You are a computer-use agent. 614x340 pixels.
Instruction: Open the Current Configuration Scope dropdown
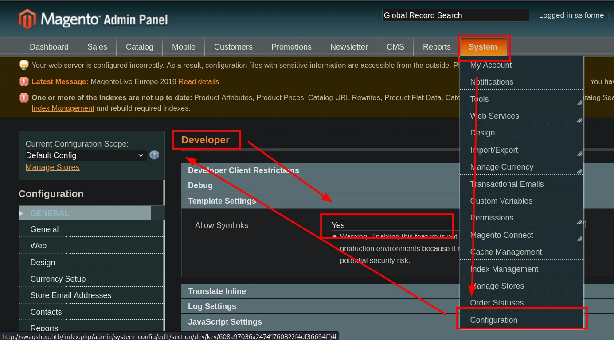pos(86,155)
